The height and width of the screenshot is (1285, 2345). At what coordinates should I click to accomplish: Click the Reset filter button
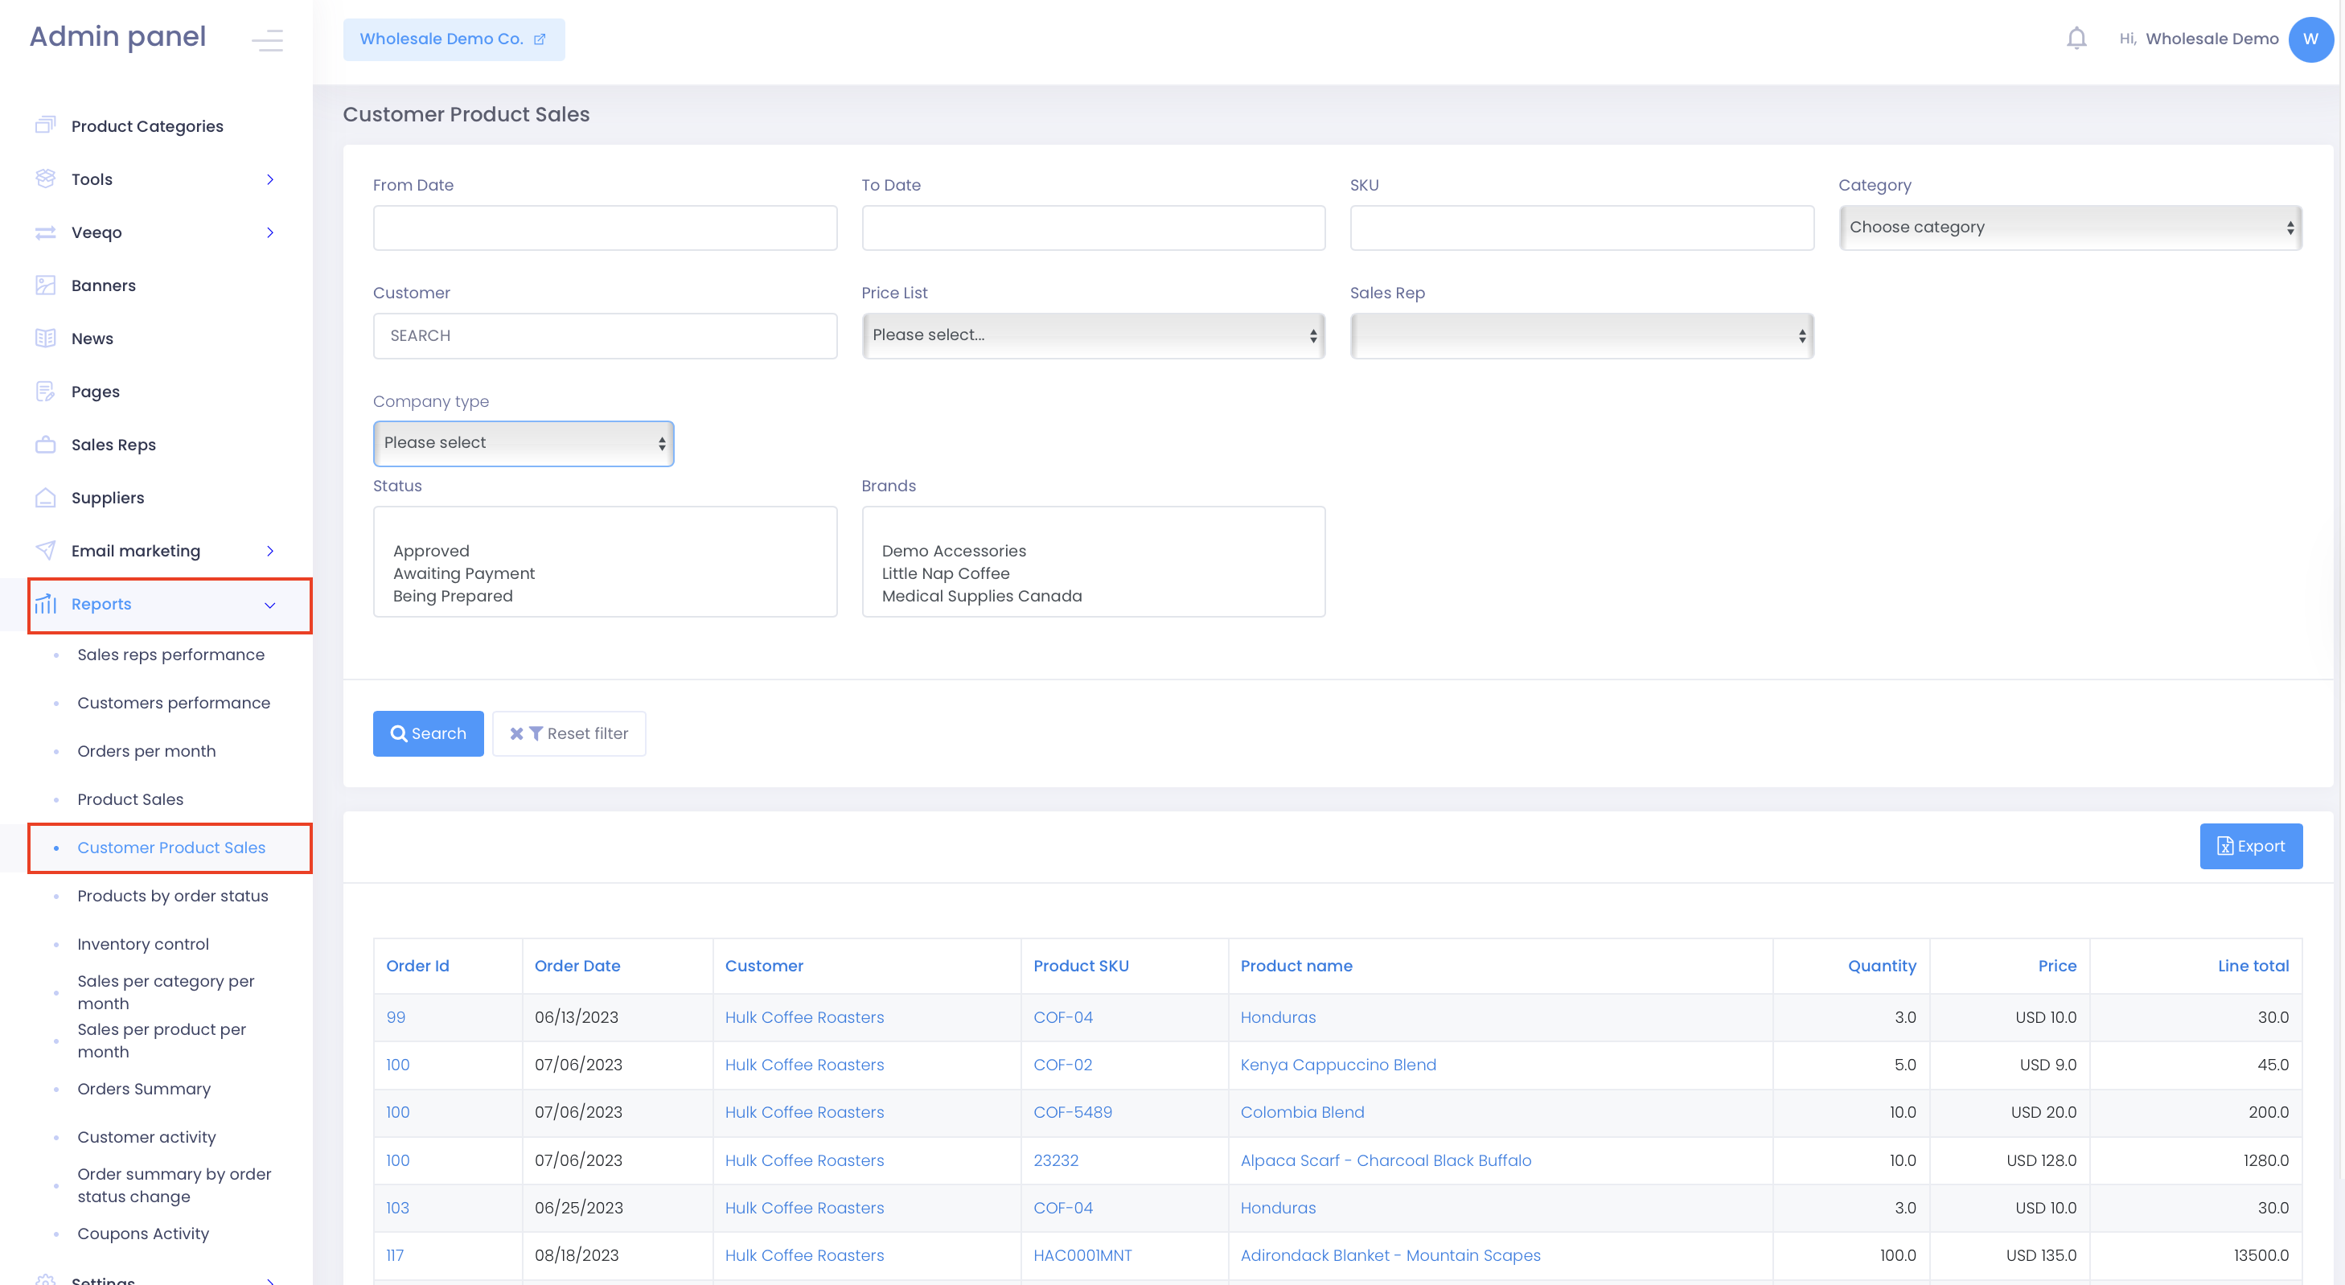point(569,733)
